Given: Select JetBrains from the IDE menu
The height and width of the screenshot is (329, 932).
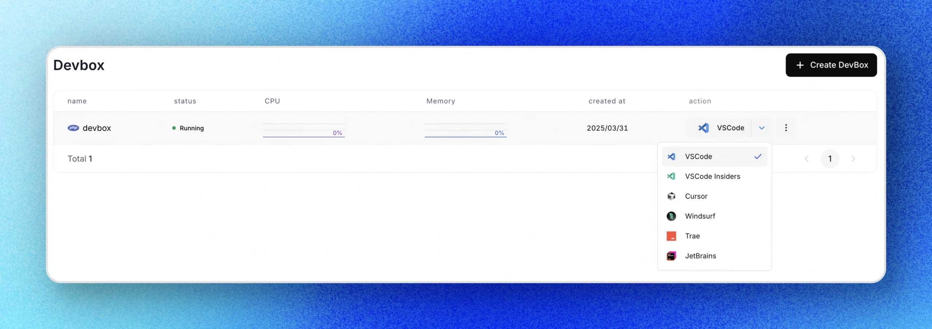Looking at the screenshot, I should click(x=714, y=256).
